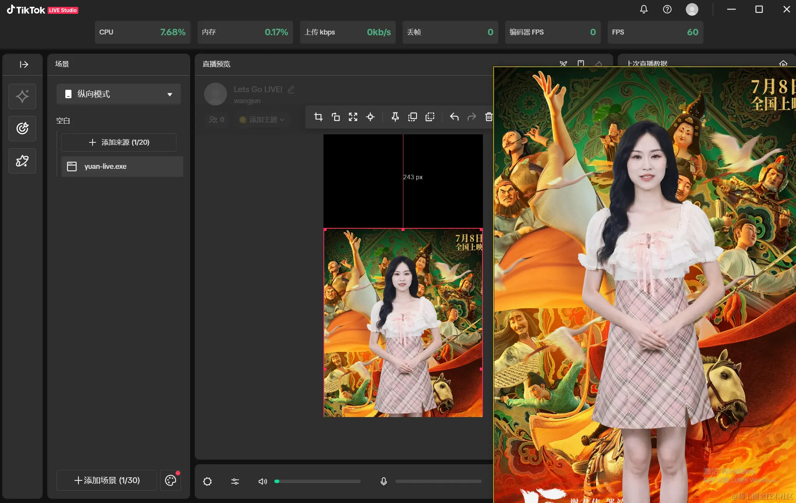
Task: Delete source with trash can icon
Action: [489, 117]
